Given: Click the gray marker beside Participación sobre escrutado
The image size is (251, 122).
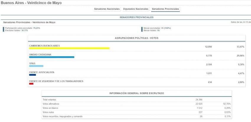Looking at the screenshot, I should pyautogui.click(x=4, y=29).
